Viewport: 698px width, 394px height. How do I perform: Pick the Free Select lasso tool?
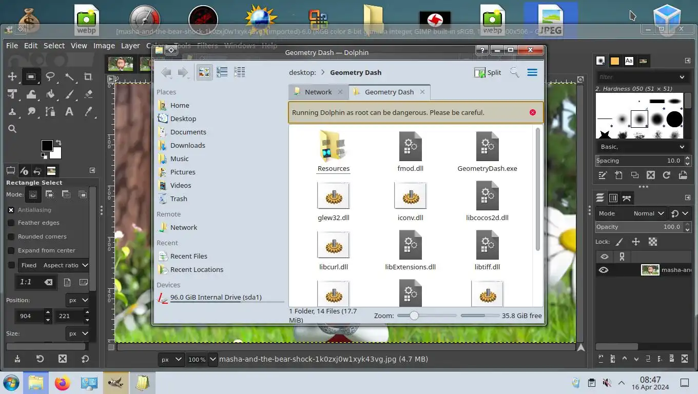coord(50,77)
